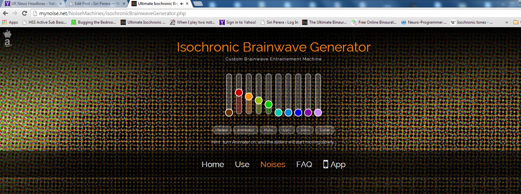Click the orange slider knob
Viewport: 521px width, 194px height.
pyautogui.click(x=249, y=97)
